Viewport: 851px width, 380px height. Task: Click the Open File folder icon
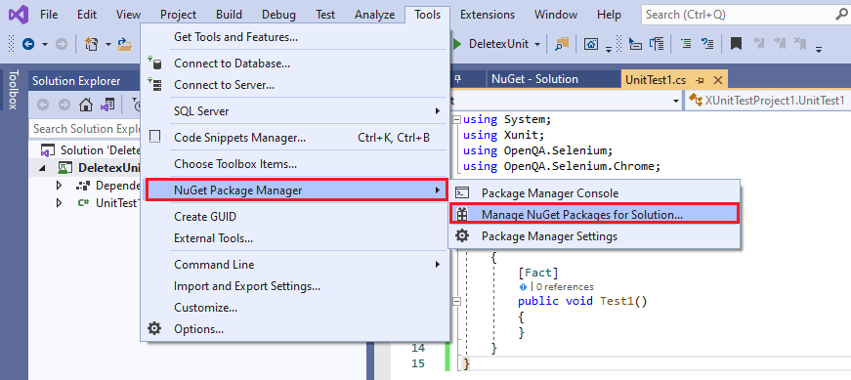coord(125,44)
